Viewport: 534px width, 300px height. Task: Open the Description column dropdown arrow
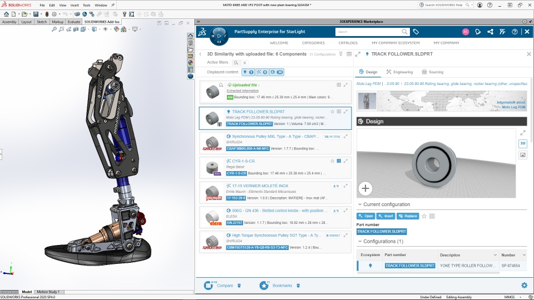pos(495,255)
